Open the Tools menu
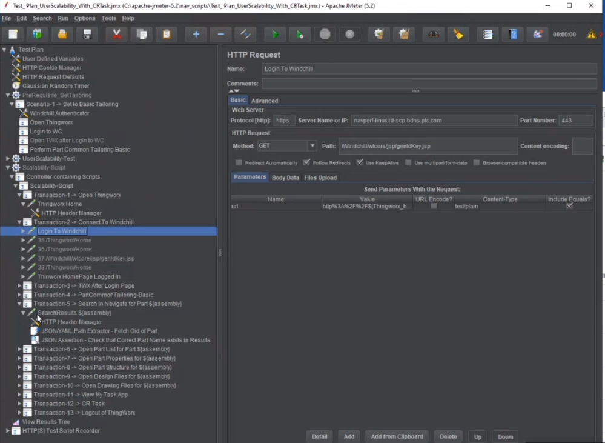Image resolution: width=605 pixels, height=443 pixels. tap(108, 18)
